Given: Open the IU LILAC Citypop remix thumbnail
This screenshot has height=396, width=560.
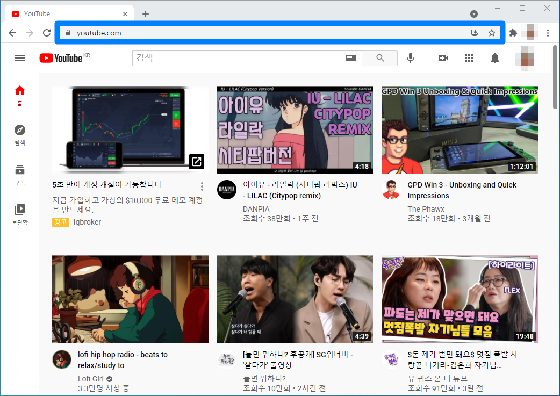Looking at the screenshot, I should pyautogui.click(x=295, y=129).
